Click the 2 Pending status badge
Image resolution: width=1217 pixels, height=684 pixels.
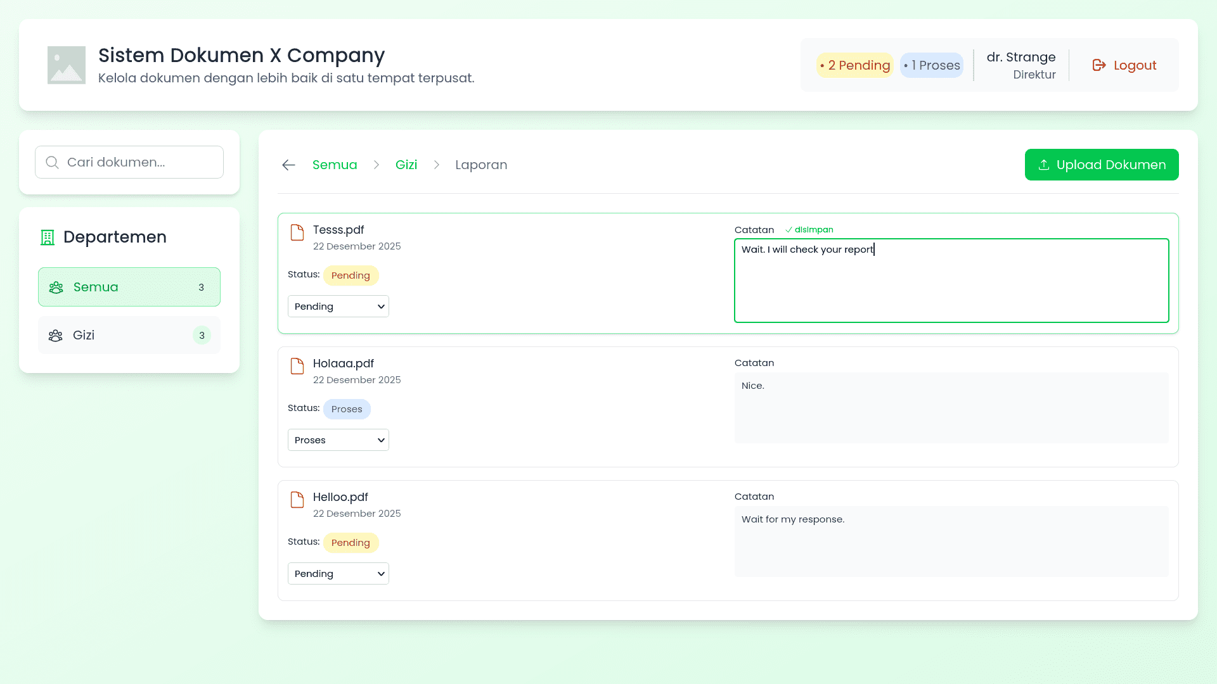pyautogui.click(x=854, y=65)
